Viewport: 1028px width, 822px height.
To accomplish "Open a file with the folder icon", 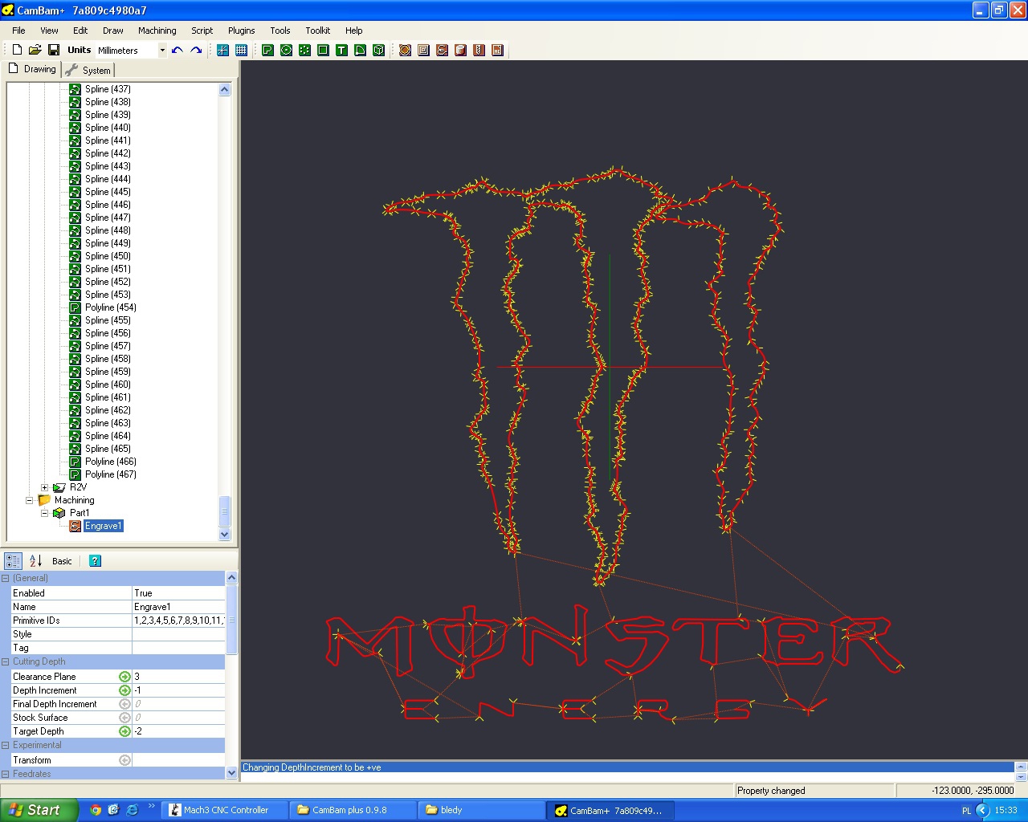I will point(35,50).
